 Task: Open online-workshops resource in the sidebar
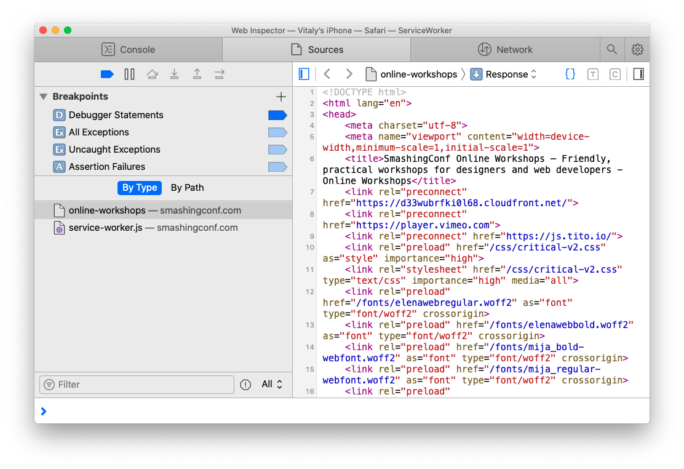coord(163,210)
